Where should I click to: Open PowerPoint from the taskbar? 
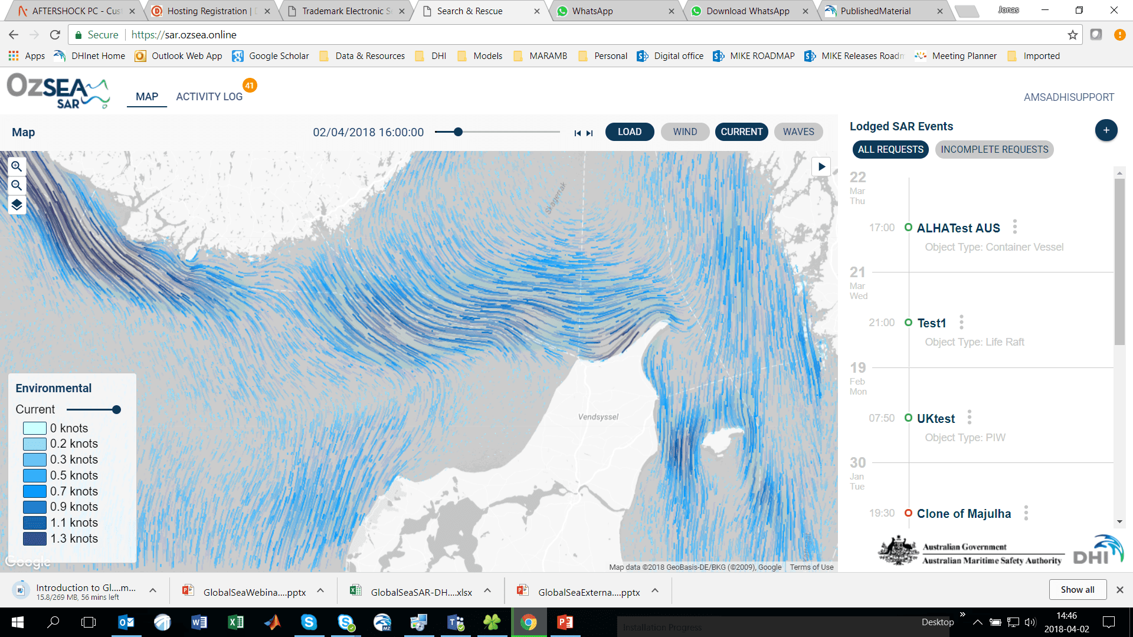[x=565, y=622]
